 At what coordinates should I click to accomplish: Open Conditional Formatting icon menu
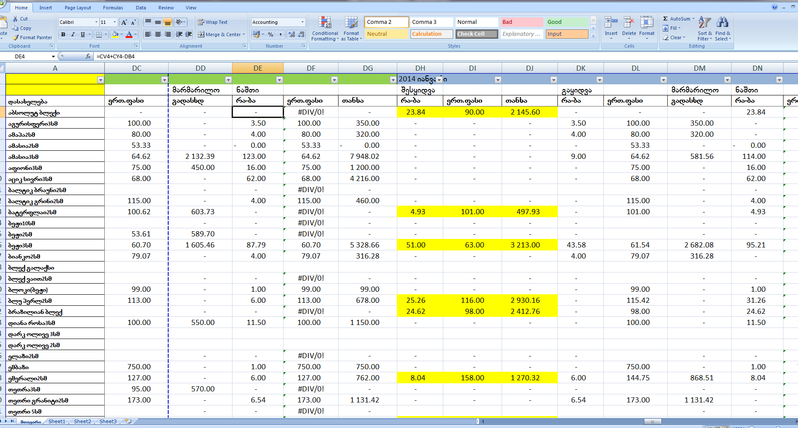(324, 23)
